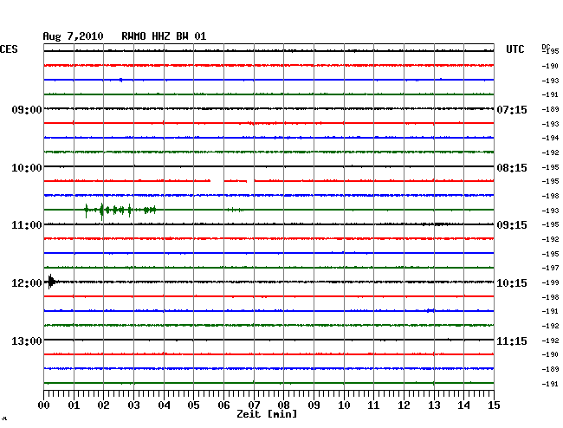The width and height of the screenshot is (563, 428).
Task: Click minute tick label 03 on axis
Action: (133, 405)
